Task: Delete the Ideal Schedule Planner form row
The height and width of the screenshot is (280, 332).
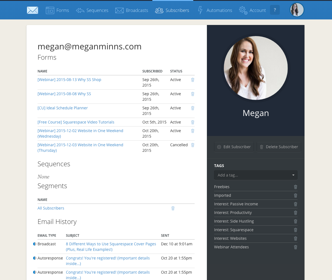Action: [x=193, y=108]
